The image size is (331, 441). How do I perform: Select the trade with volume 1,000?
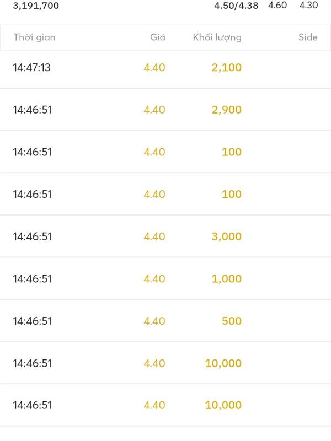click(x=165, y=279)
